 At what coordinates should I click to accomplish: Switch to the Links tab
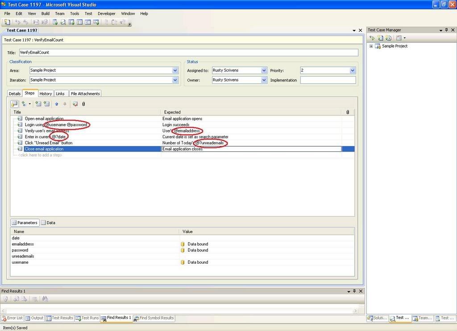60,94
